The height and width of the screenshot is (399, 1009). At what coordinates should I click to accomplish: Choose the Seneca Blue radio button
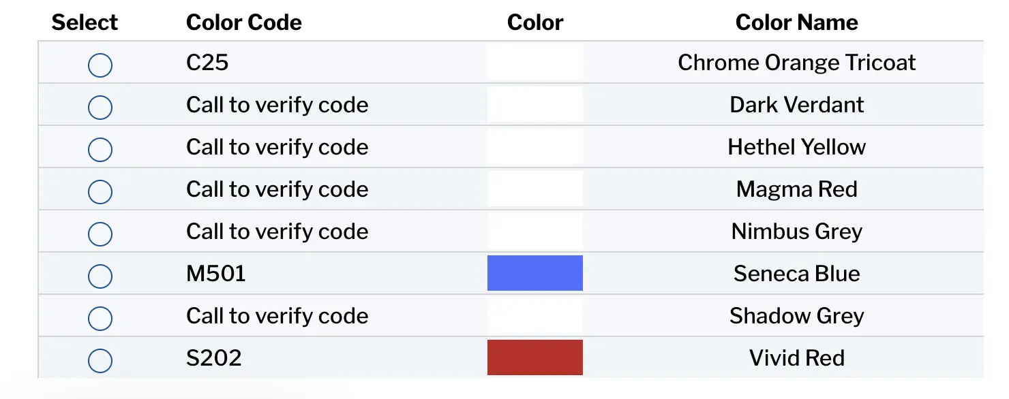(x=100, y=276)
